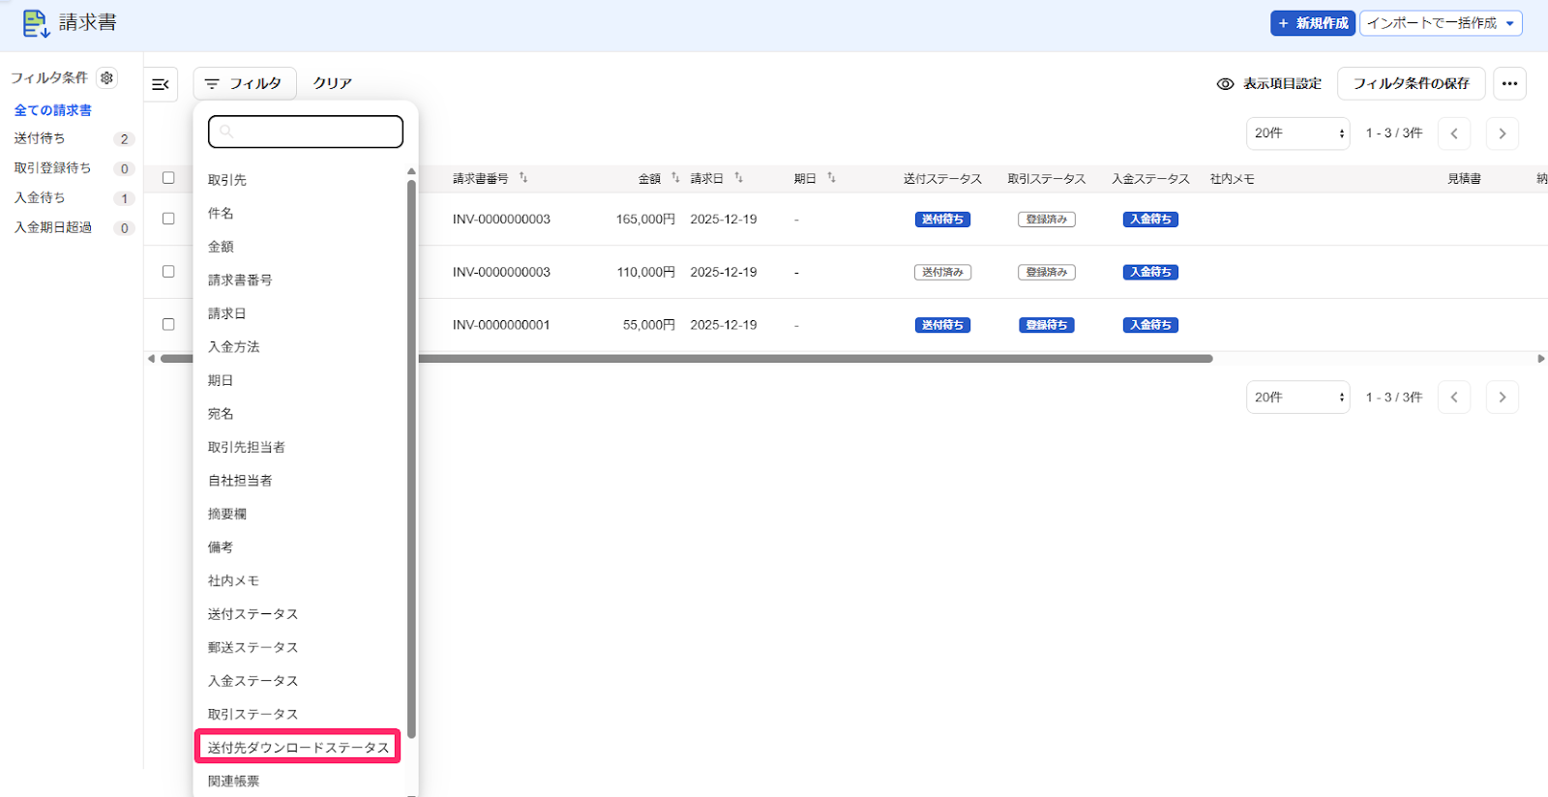Tick the select-all checkbox in the table header
Viewport: 1548px width, 797px height.
(168, 178)
